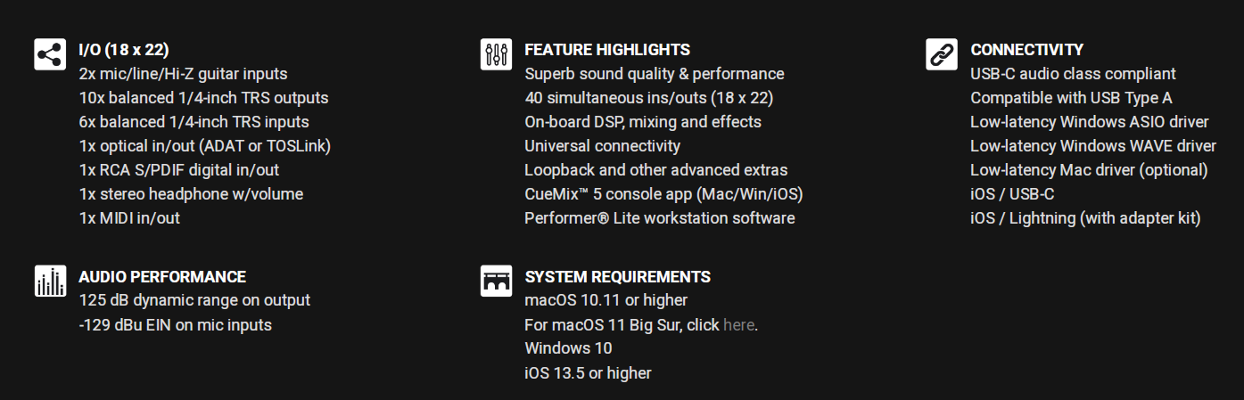Click the Connectivity chain-link icon
This screenshot has width=1244, height=400.
pos(941,54)
